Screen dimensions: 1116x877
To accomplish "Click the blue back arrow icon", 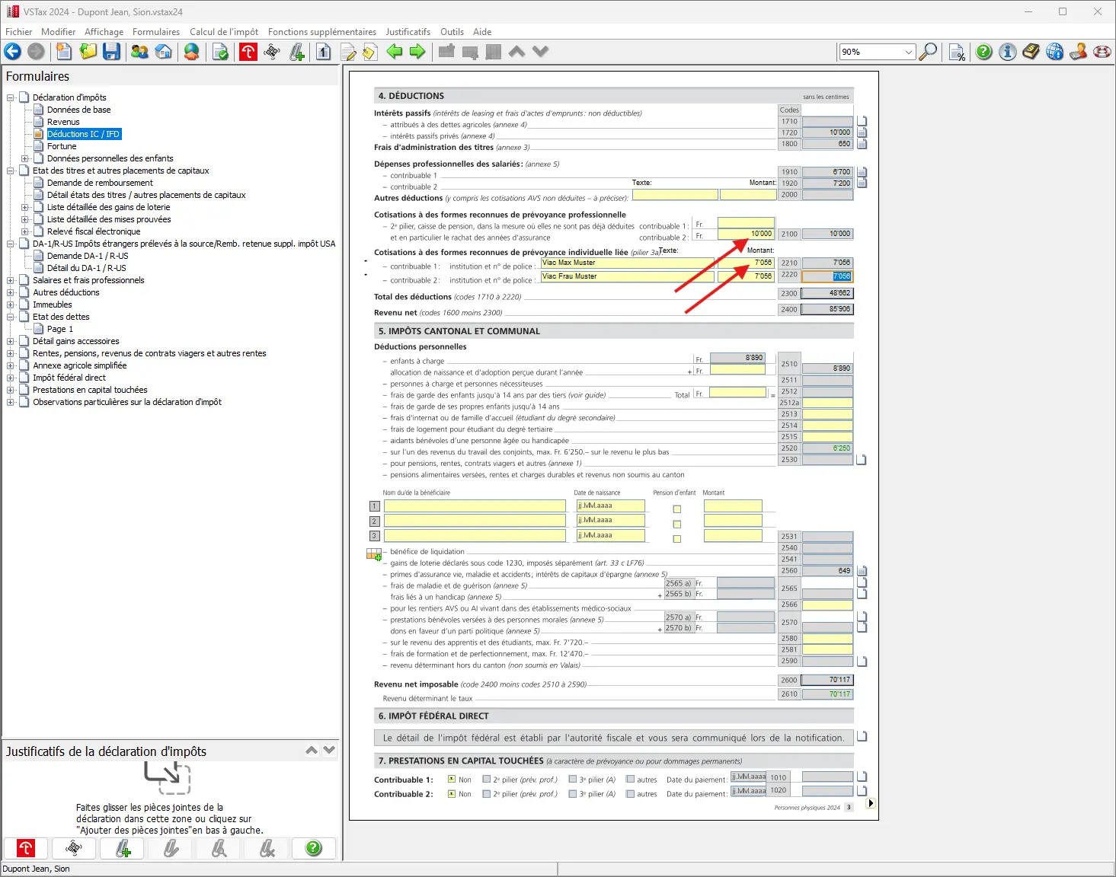I will 13,52.
